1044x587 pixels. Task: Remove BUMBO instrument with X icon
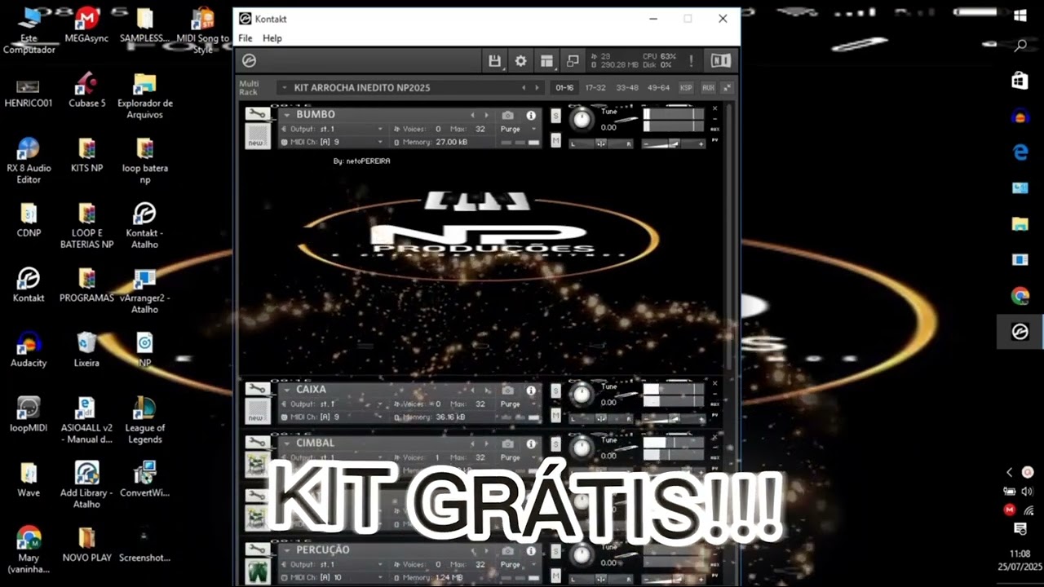(714, 108)
